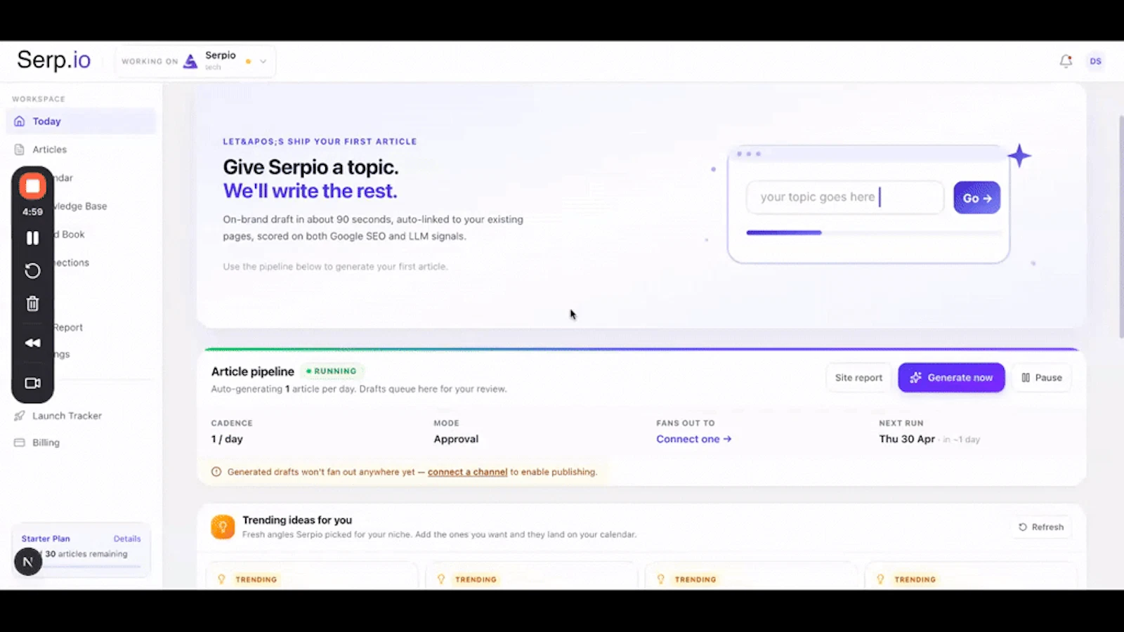This screenshot has height=632, width=1124.
Task: Click the sparkle star icon above the Go button
Action: [x=1019, y=156]
